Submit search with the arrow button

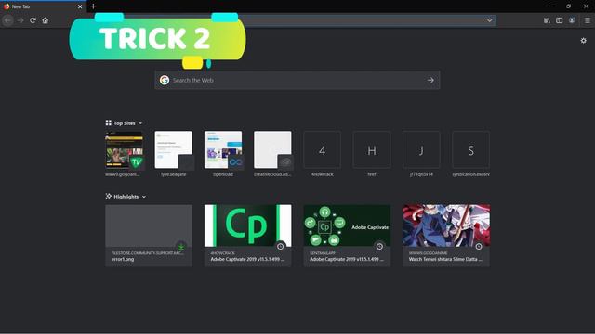click(x=430, y=81)
